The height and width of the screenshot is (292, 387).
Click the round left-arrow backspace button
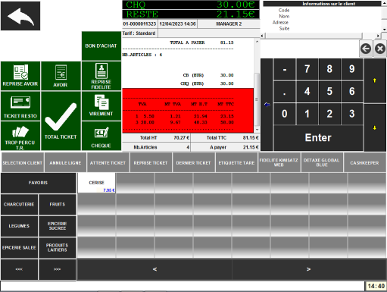pyautogui.click(x=366, y=49)
